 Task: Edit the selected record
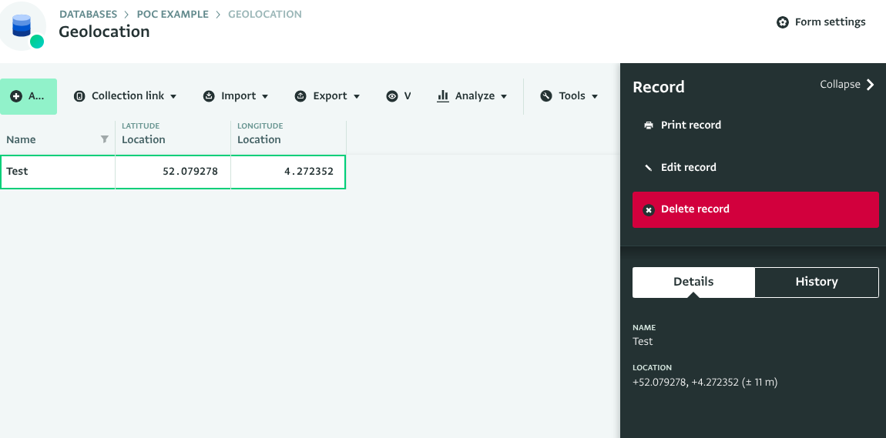(688, 167)
